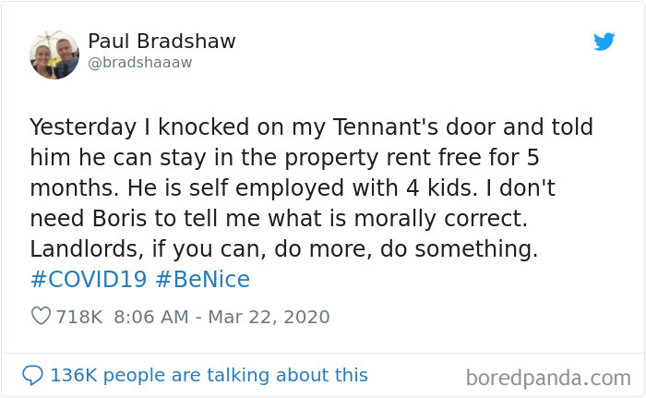Click the Paul Bradshaw display name
This screenshot has height=398, width=646.
[161, 42]
